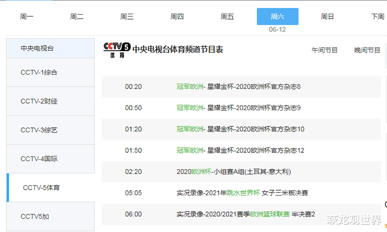This screenshot has height=232, width=387.
Task: Click the 06:00 time cell
Action: 133,214
